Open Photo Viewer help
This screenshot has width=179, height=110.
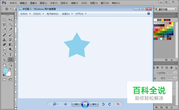click(148, 14)
